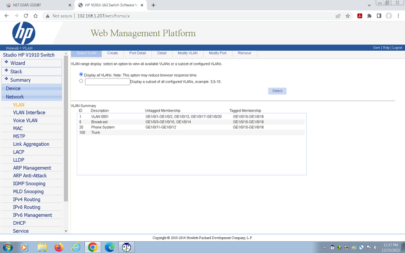Open media player taskbar icon
The width and height of the screenshot is (405, 253).
click(24, 247)
